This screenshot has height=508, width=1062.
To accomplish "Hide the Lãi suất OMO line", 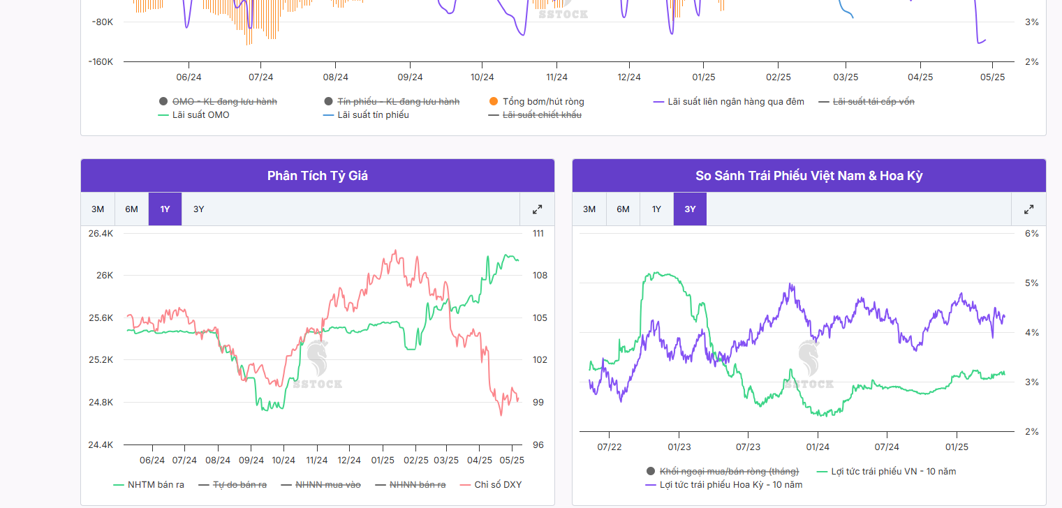I will coord(200,115).
